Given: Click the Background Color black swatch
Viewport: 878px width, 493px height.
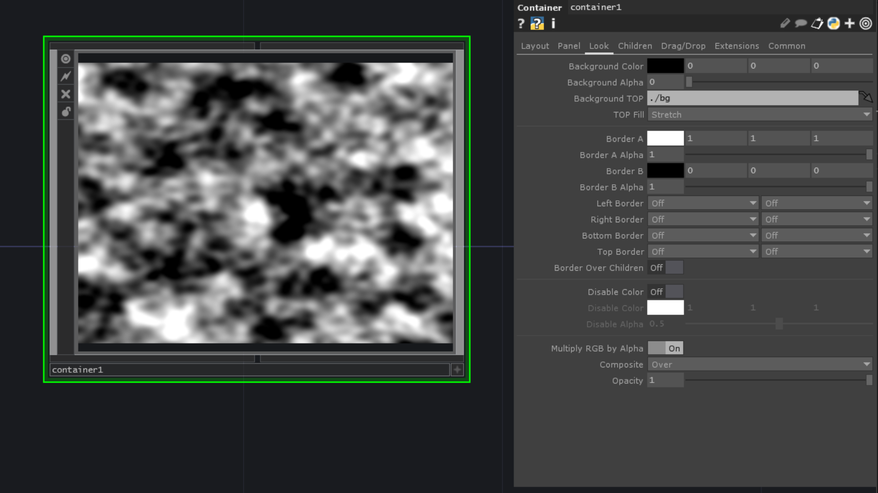Looking at the screenshot, I should [665, 65].
